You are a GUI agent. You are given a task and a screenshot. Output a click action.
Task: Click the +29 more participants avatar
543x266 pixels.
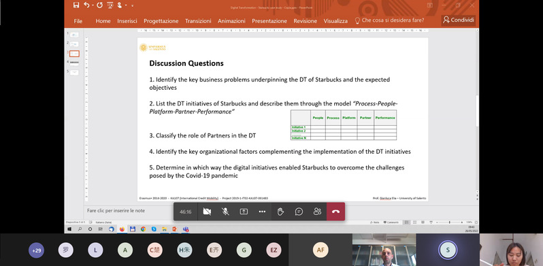[36, 250]
